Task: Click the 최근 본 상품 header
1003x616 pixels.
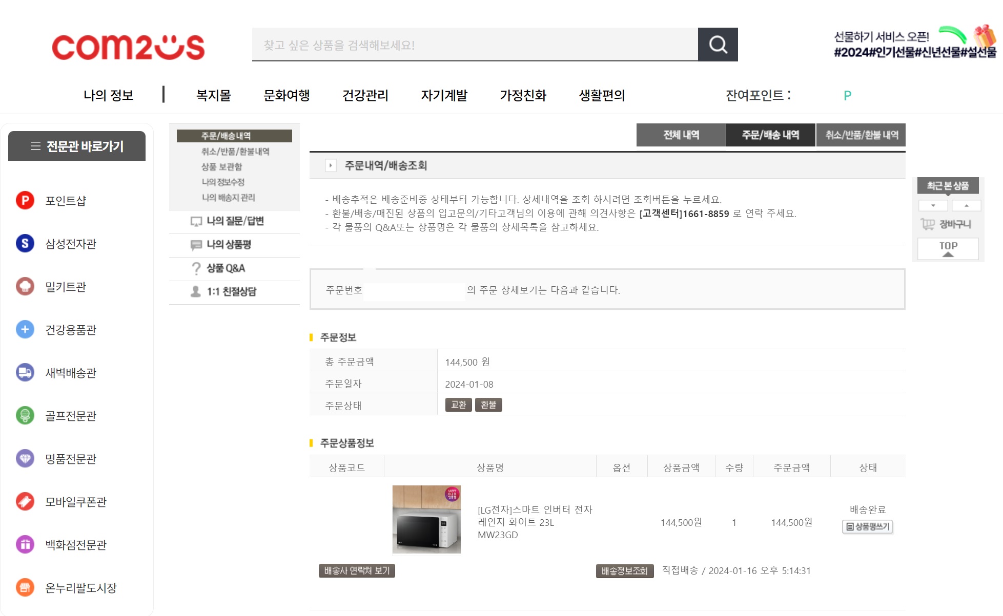Action: pos(948,186)
